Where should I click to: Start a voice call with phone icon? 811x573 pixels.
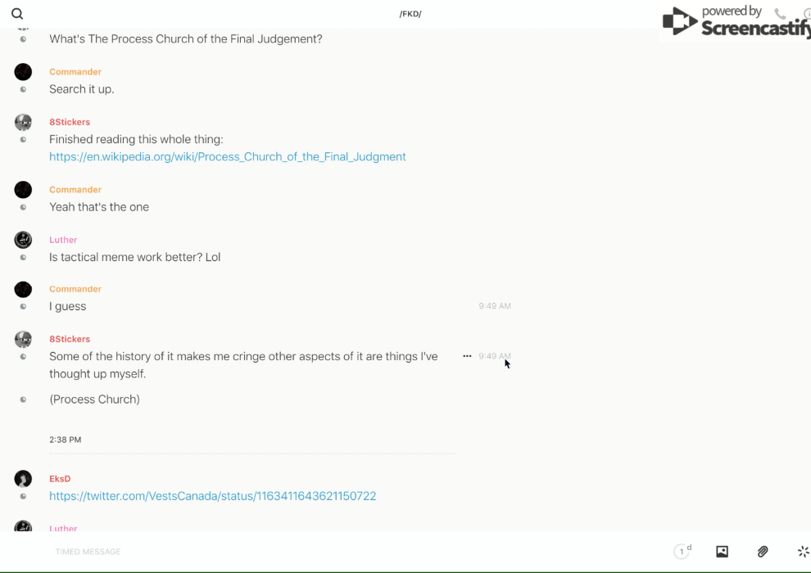pyautogui.click(x=780, y=13)
